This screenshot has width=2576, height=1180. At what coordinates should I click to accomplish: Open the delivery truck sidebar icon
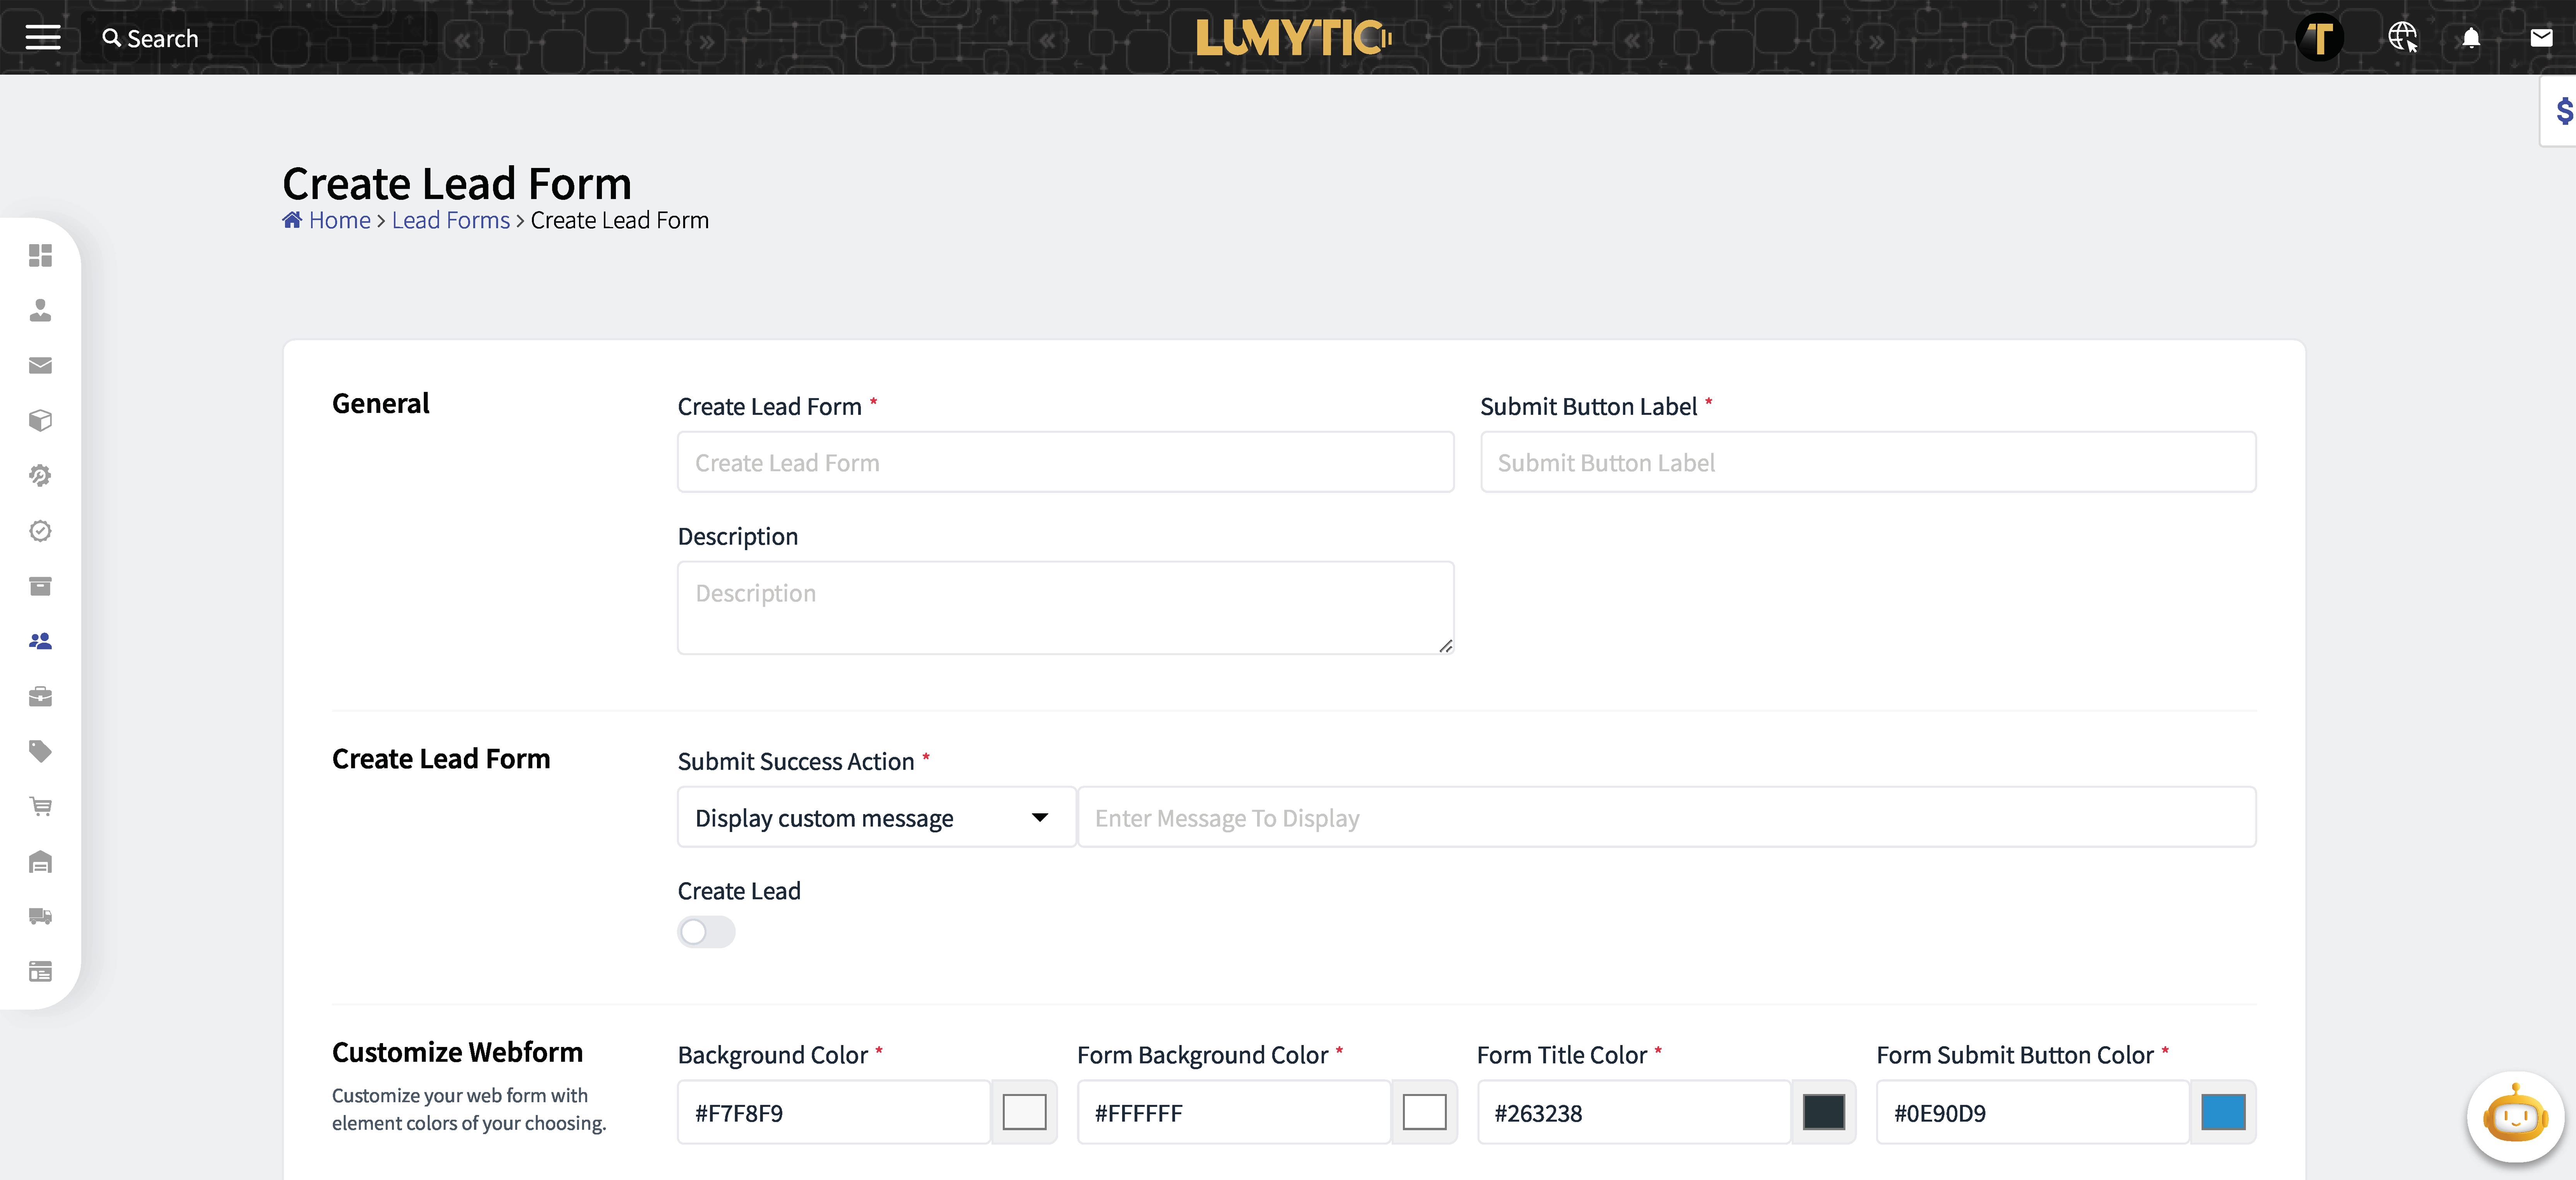coord(40,916)
